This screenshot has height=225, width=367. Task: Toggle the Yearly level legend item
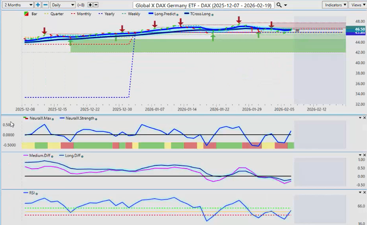click(x=107, y=14)
